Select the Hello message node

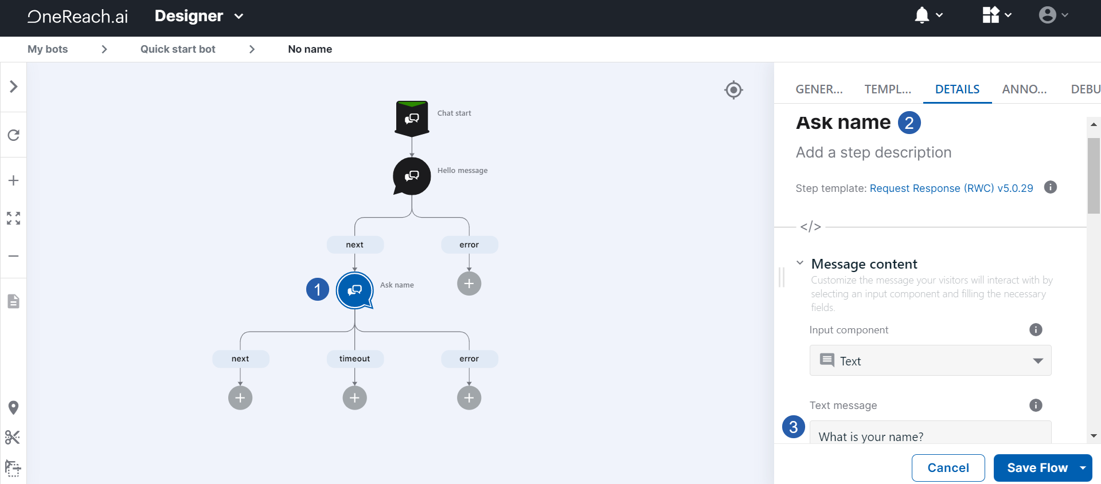(x=412, y=176)
